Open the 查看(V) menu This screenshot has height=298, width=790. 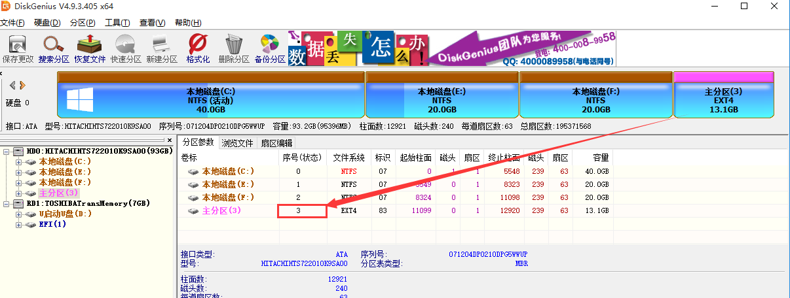(152, 23)
